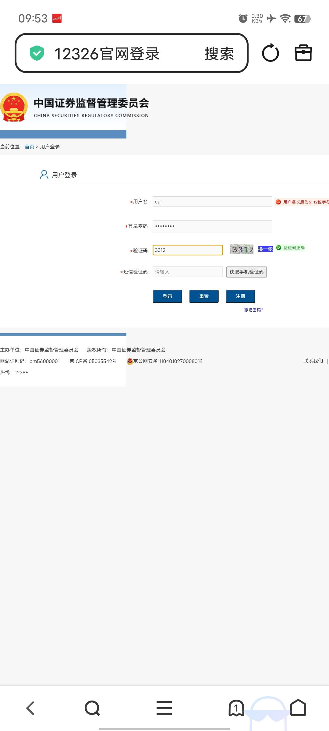Tap the Wi-Fi status icon

[x=285, y=19]
